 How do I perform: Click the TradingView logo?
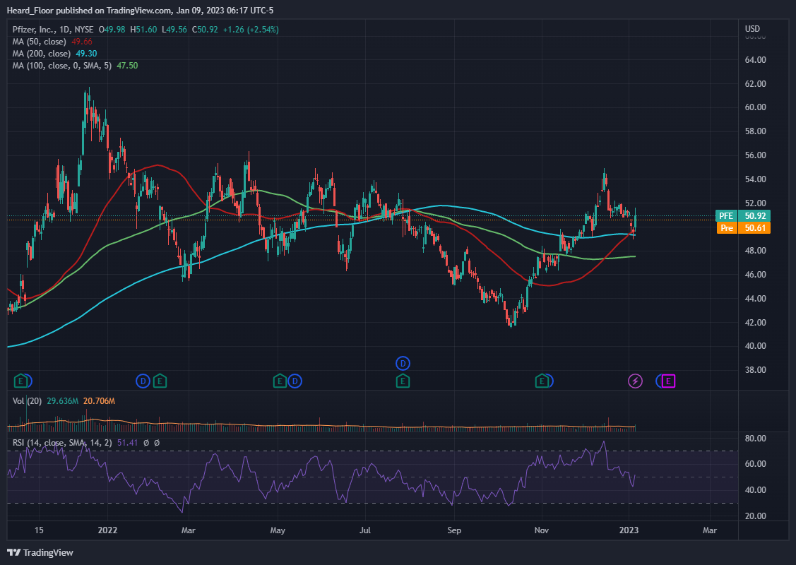(40, 552)
